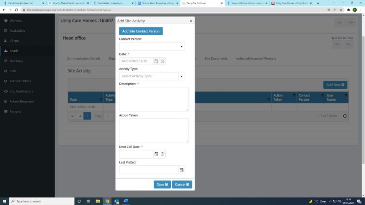The width and height of the screenshot is (365, 205).
Task: Click the Add Site Contact Person button
Action: click(141, 31)
